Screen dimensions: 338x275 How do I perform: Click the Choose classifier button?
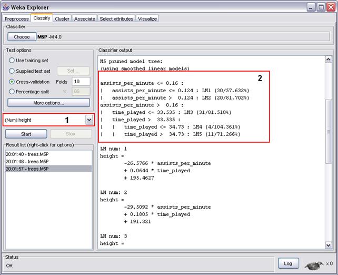click(x=22, y=37)
